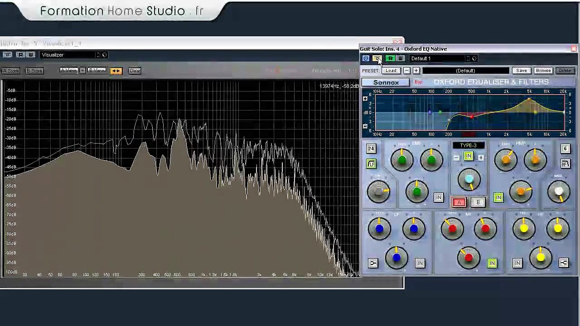The image size is (580, 326).
Task: Click the right green LMF Q knob
Action: (431, 160)
